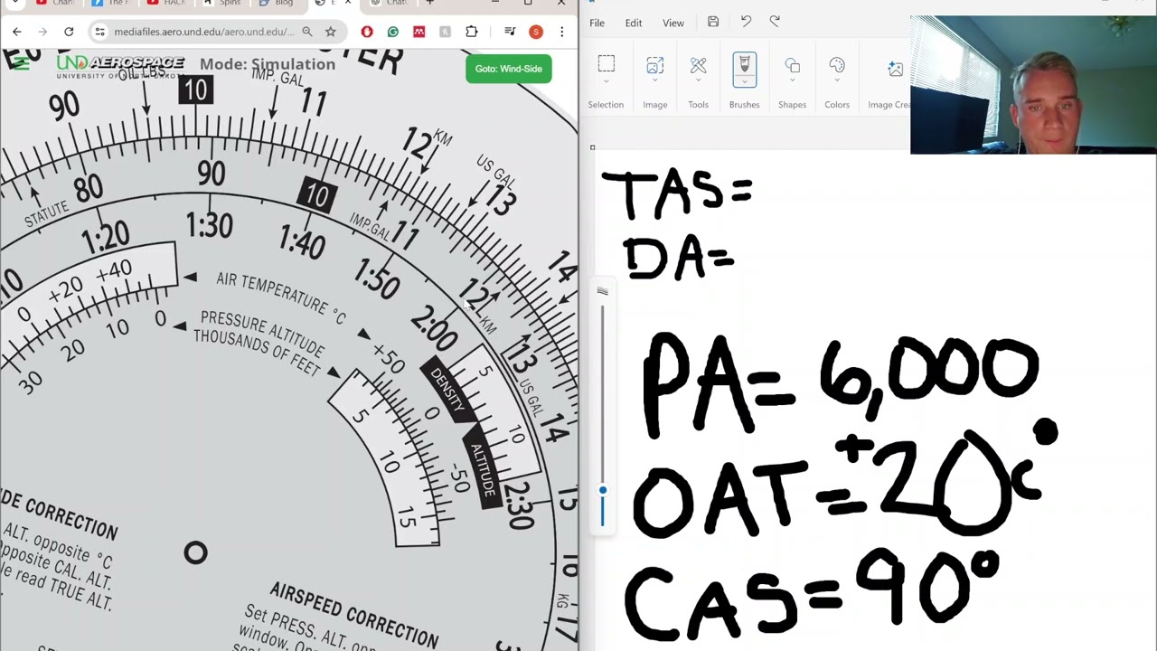This screenshot has width=1157, height=651.
Task: Click the webcam video thumbnail
Action: tap(1033, 84)
